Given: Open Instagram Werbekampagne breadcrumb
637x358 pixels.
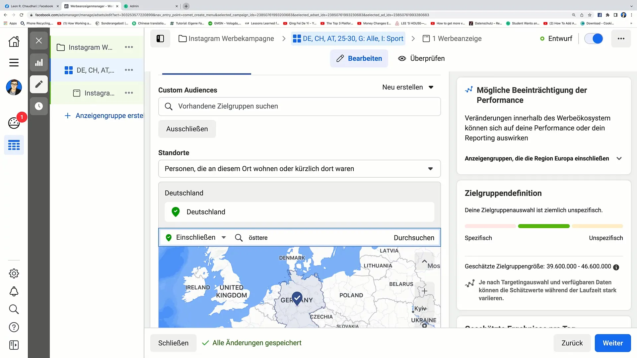Looking at the screenshot, I should pos(226,38).
